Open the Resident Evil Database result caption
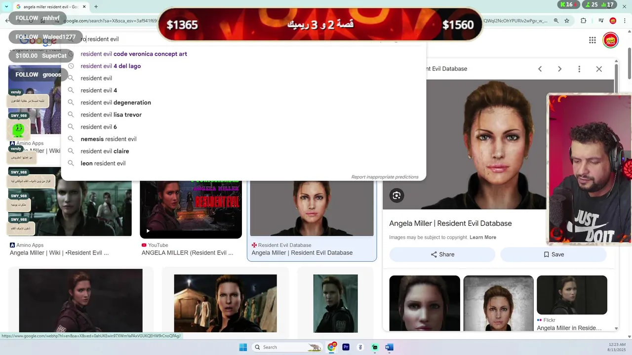Screen dimensions: 632x355 302,253
